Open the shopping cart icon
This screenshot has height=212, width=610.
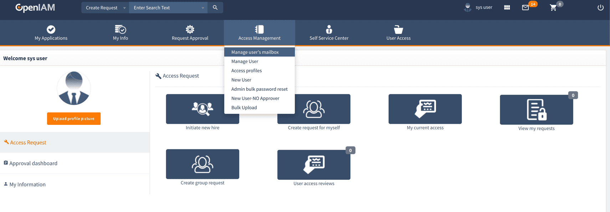pyautogui.click(x=553, y=7)
